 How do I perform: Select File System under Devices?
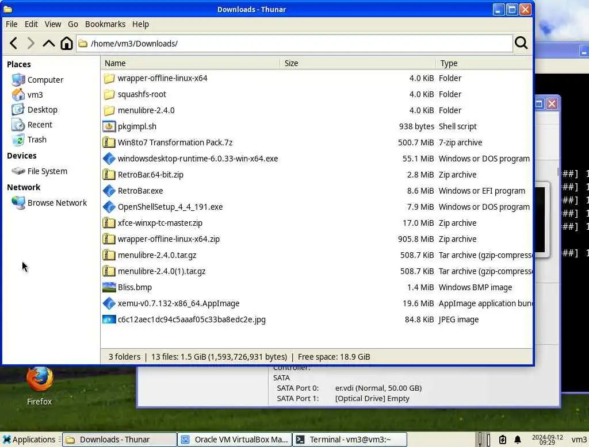[x=40, y=171]
